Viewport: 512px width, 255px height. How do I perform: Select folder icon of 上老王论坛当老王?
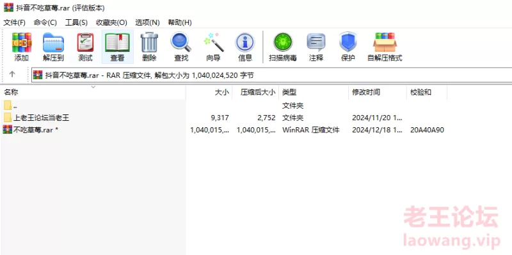click(x=8, y=118)
